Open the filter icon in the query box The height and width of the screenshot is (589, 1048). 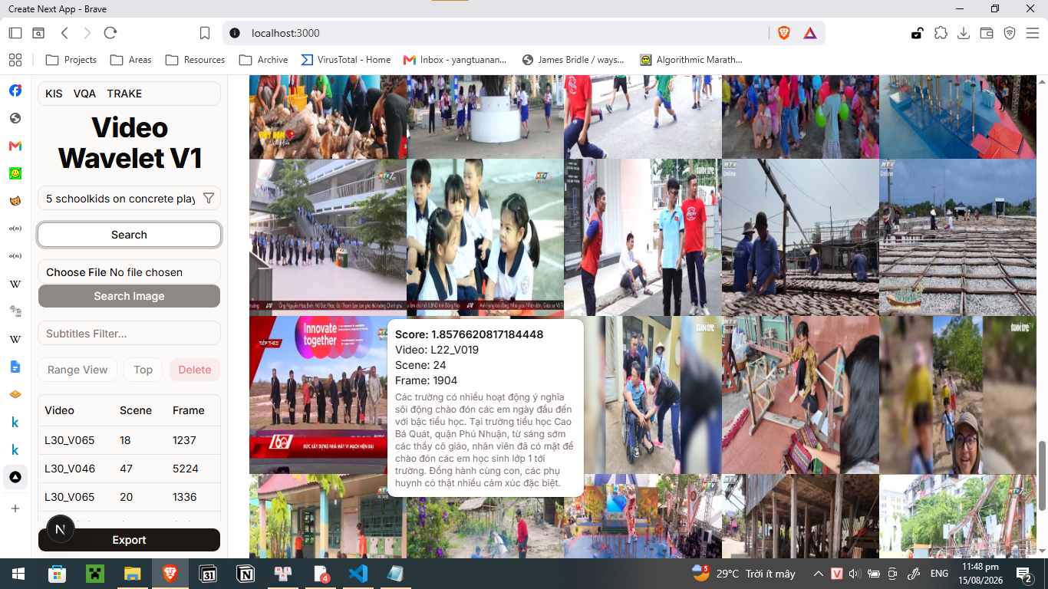click(208, 199)
